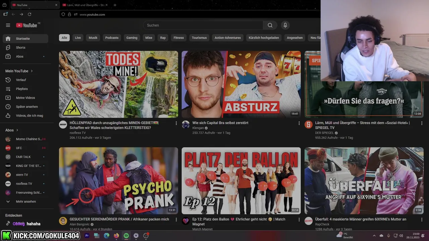
Task: Open the Shorts section in the sidebar
Action: (25, 48)
